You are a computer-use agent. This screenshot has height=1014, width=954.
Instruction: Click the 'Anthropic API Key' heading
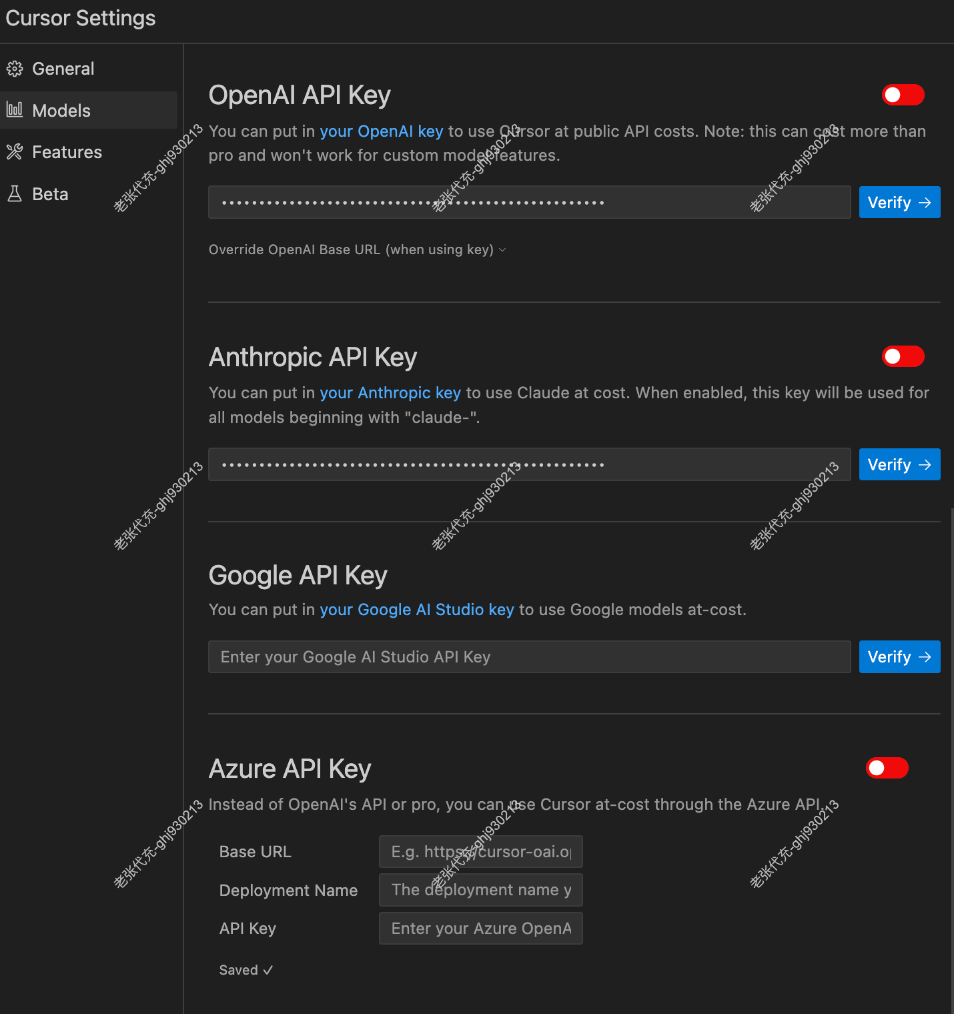coord(313,357)
